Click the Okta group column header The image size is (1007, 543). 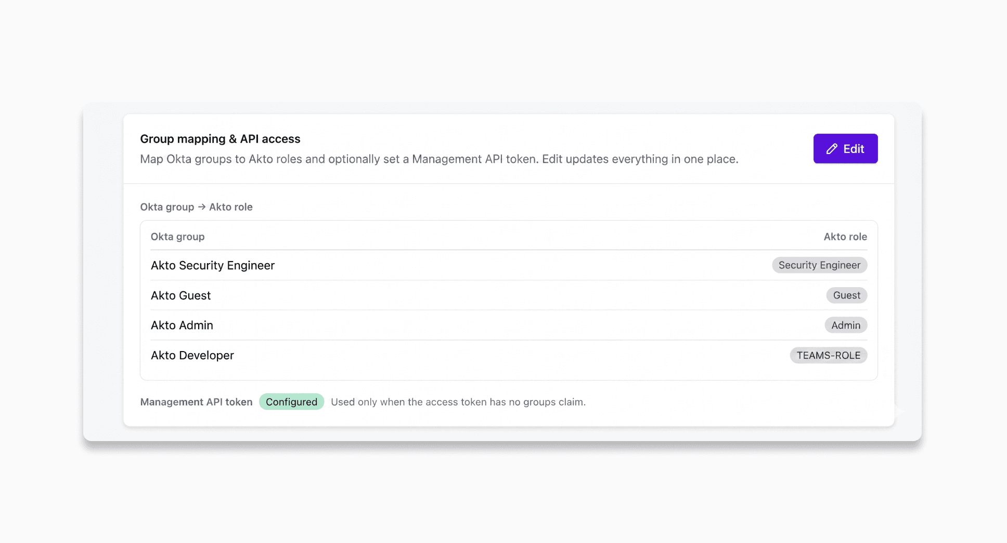[177, 237]
